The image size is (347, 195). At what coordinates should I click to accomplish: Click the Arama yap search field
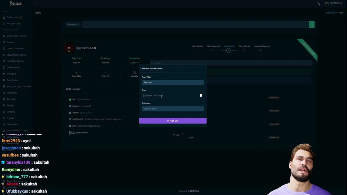(x=231, y=63)
